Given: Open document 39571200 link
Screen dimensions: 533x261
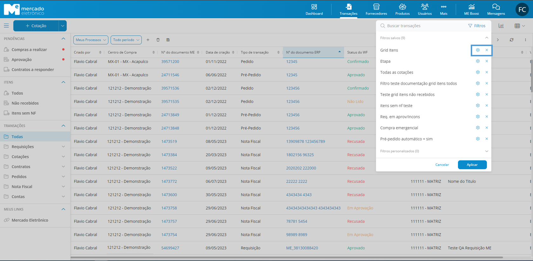Looking at the screenshot, I should (170, 62).
